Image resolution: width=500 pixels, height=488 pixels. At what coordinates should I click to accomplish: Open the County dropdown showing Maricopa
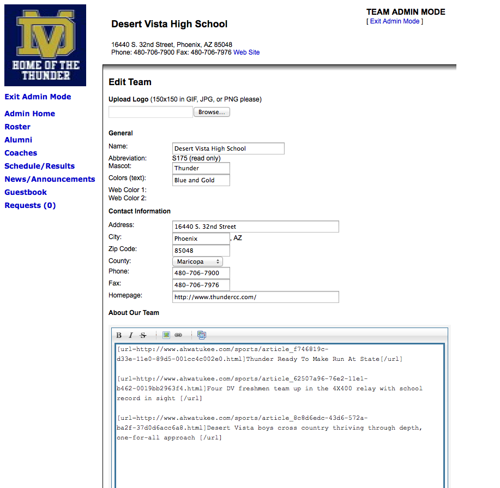197,261
